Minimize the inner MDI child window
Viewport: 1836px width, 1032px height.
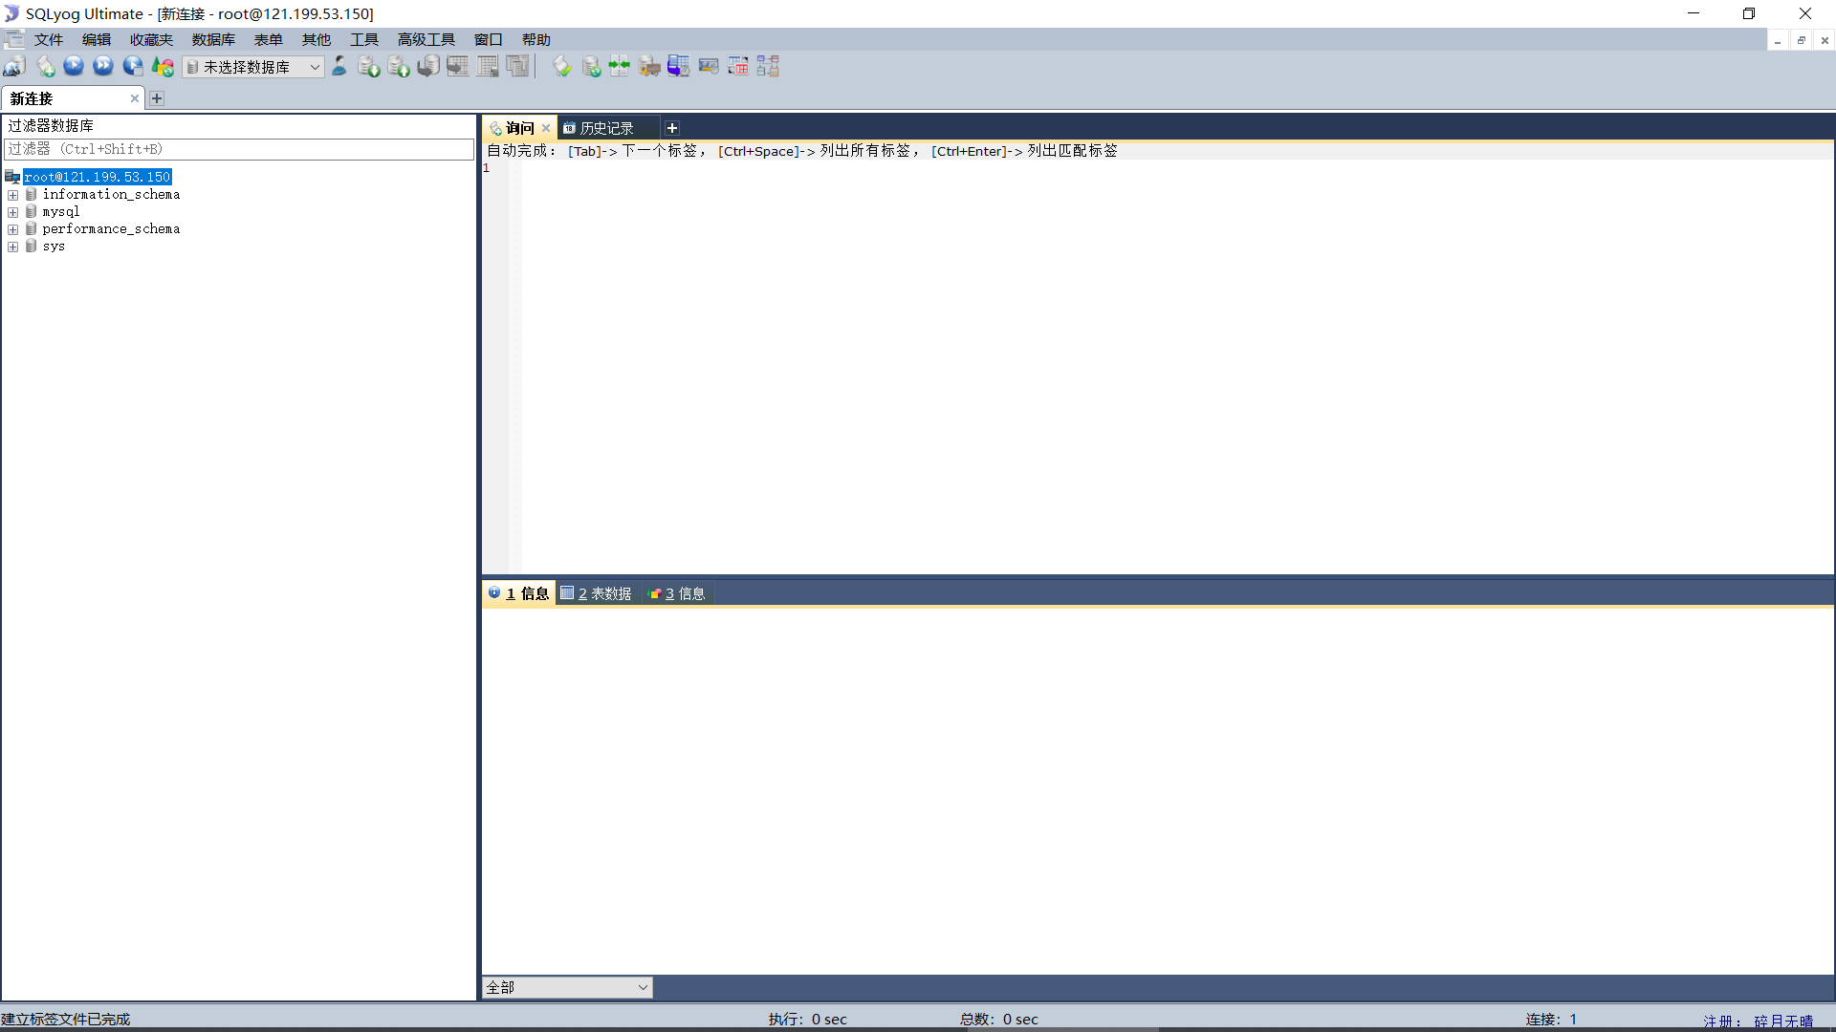coord(1778,40)
